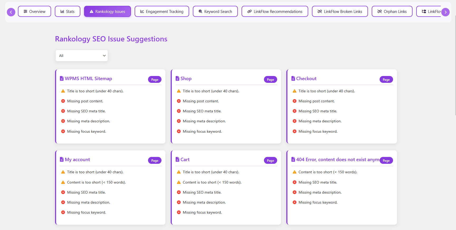
Task: Select LinkFlow Broken Links tab
Action: [x=340, y=11]
